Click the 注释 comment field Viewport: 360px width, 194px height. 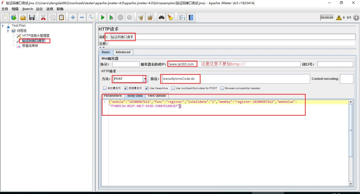point(233,43)
